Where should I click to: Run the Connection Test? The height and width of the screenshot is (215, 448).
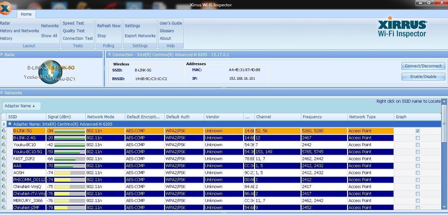(78, 39)
